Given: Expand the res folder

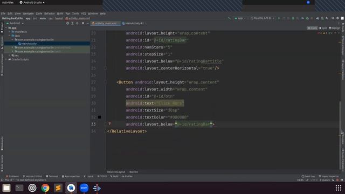Looking at the screenshot, I should pyautogui.click(x=10, y=56).
